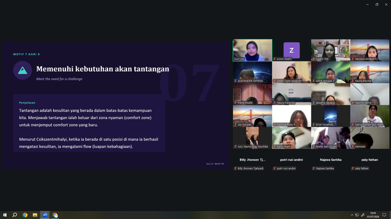Click muted mic icon beside Naura Karenza
The height and width of the screenshot is (219, 391).
click(x=274, y=103)
